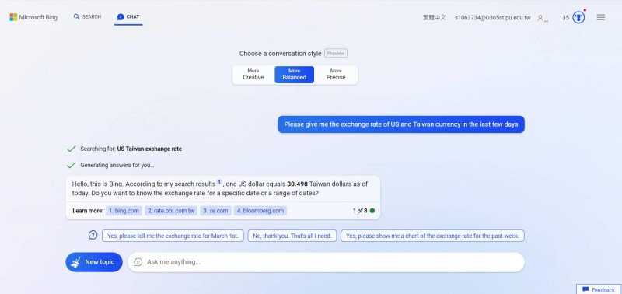The width and height of the screenshot is (622, 294).
Task: Select the CHAT tab
Action: 128,17
